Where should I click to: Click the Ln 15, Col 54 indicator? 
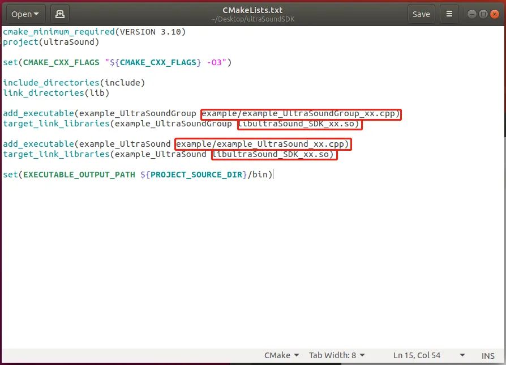coord(417,355)
